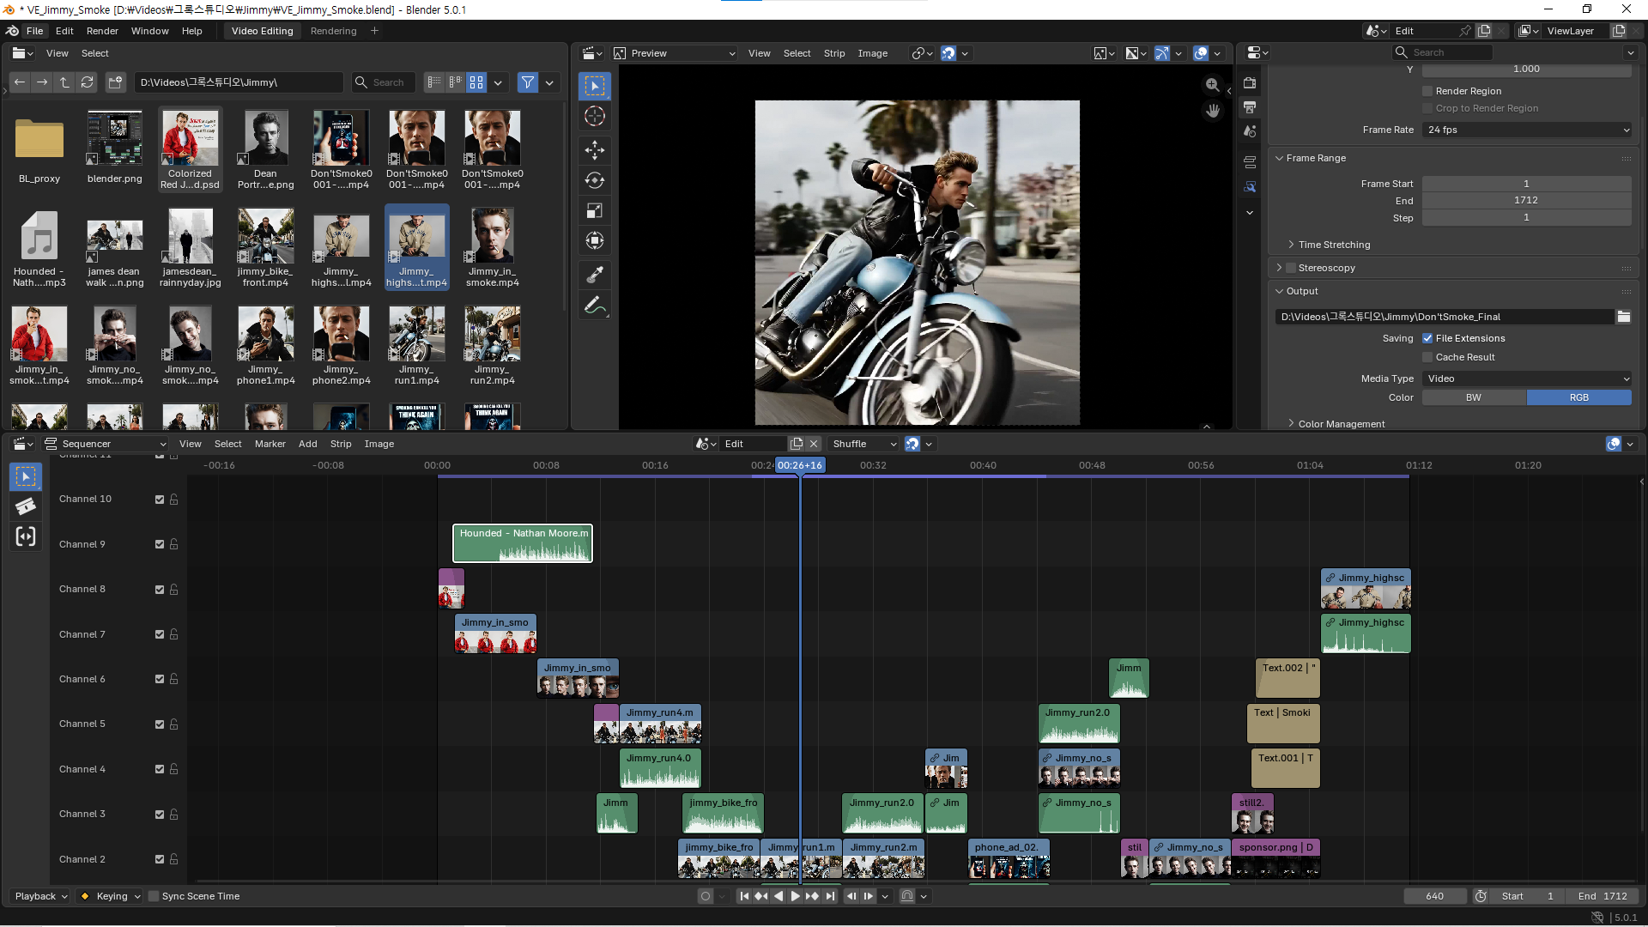
Task: Open the Media Type dropdown
Action: 1527,379
